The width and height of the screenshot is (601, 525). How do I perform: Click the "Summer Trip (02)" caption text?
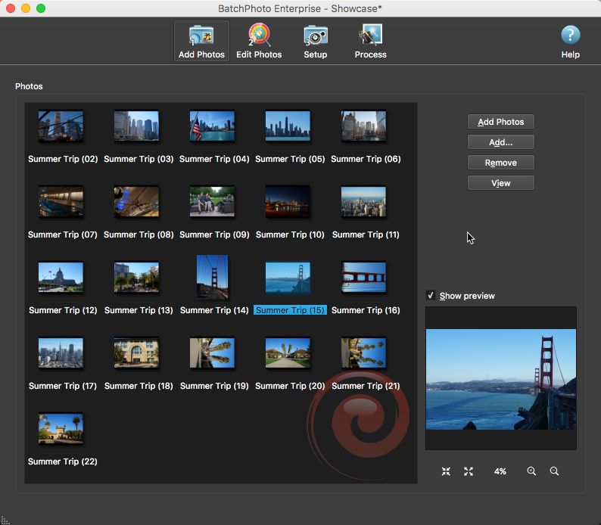click(x=63, y=159)
